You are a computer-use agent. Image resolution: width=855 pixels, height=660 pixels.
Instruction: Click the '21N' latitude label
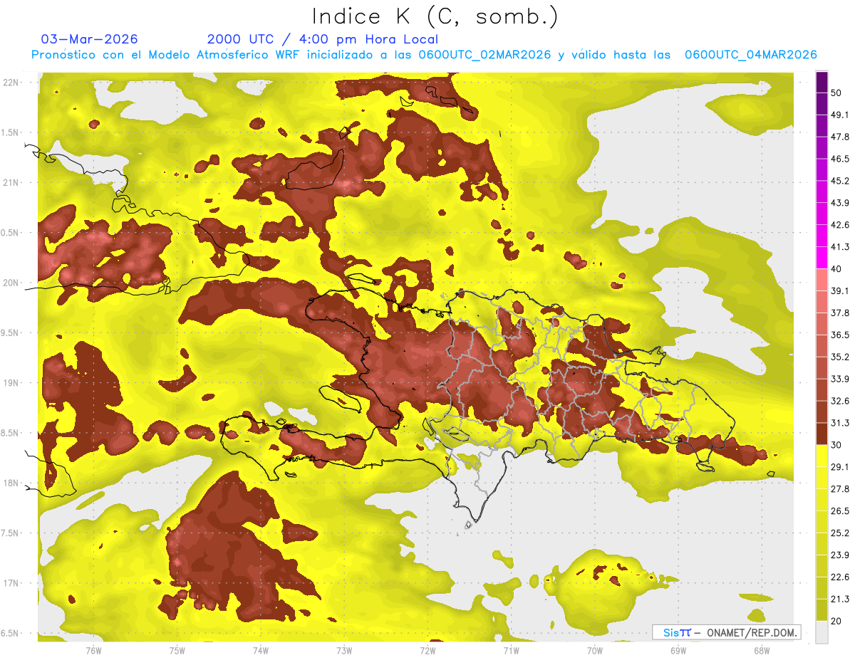(11, 182)
